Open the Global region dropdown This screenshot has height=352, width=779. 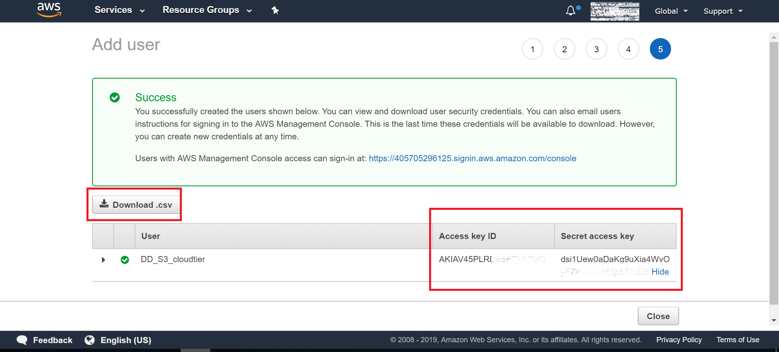[671, 11]
